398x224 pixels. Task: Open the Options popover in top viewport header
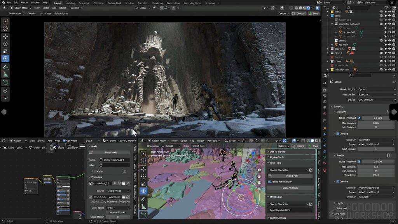pos(283,14)
